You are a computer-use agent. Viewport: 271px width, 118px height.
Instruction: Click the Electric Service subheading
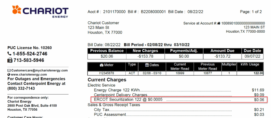click(x=101, y=85)
